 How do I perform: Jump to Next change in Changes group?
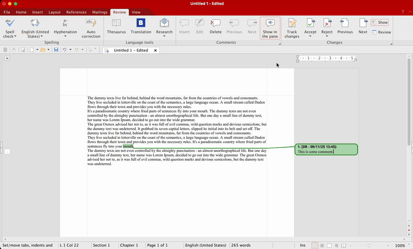tap(363, 26)
